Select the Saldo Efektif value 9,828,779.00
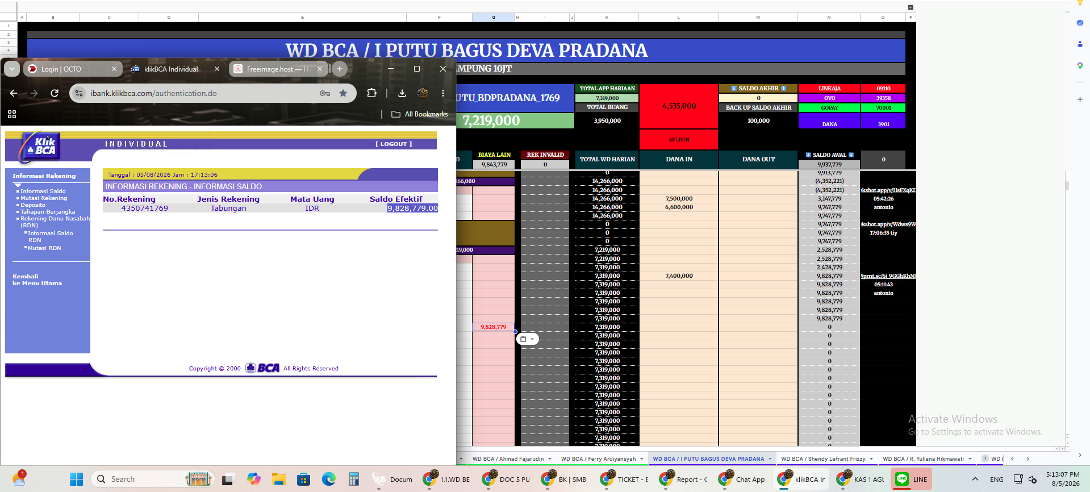This screenshot has width=1090, height=492. pos(412,209)
